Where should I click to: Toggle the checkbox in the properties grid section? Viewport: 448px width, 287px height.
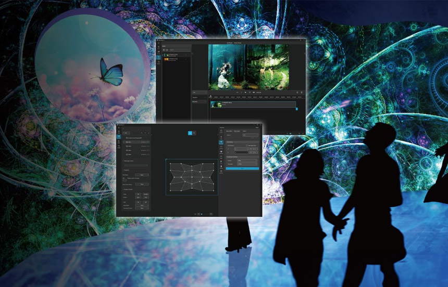tap(247, 145)
